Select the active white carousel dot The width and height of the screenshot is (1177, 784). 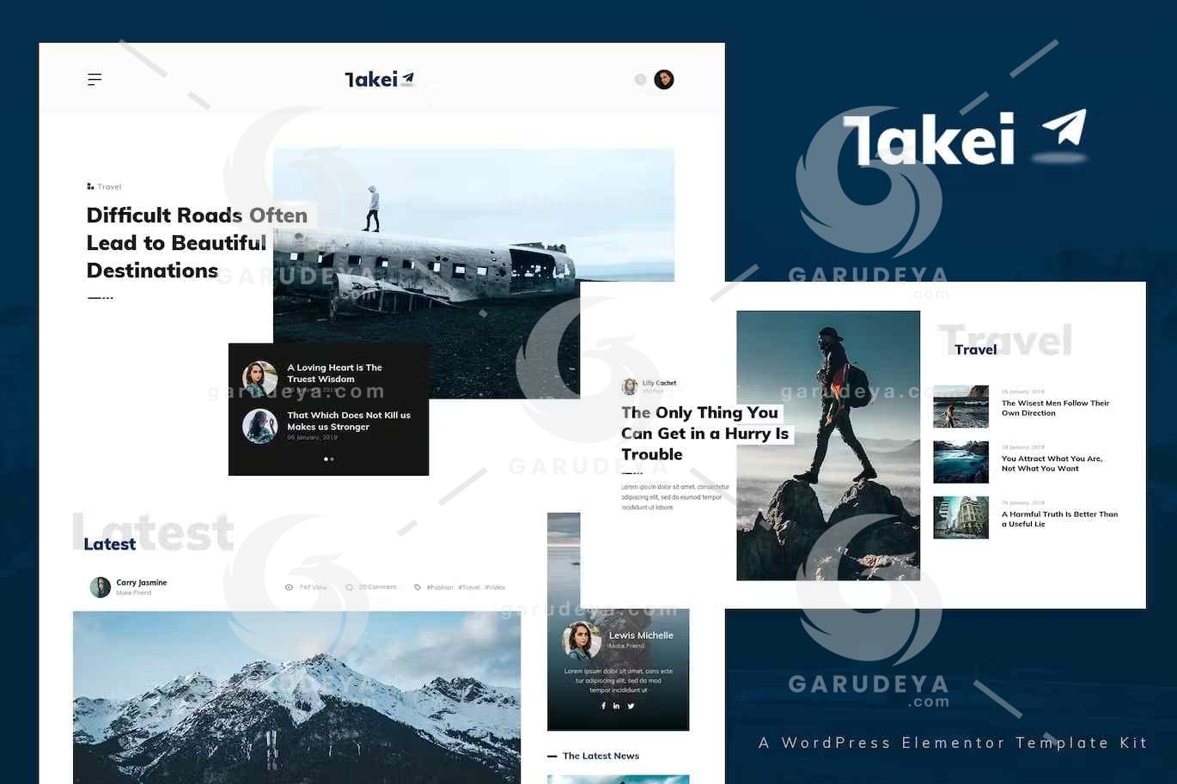pyautogui.click(x=326, y=459)
